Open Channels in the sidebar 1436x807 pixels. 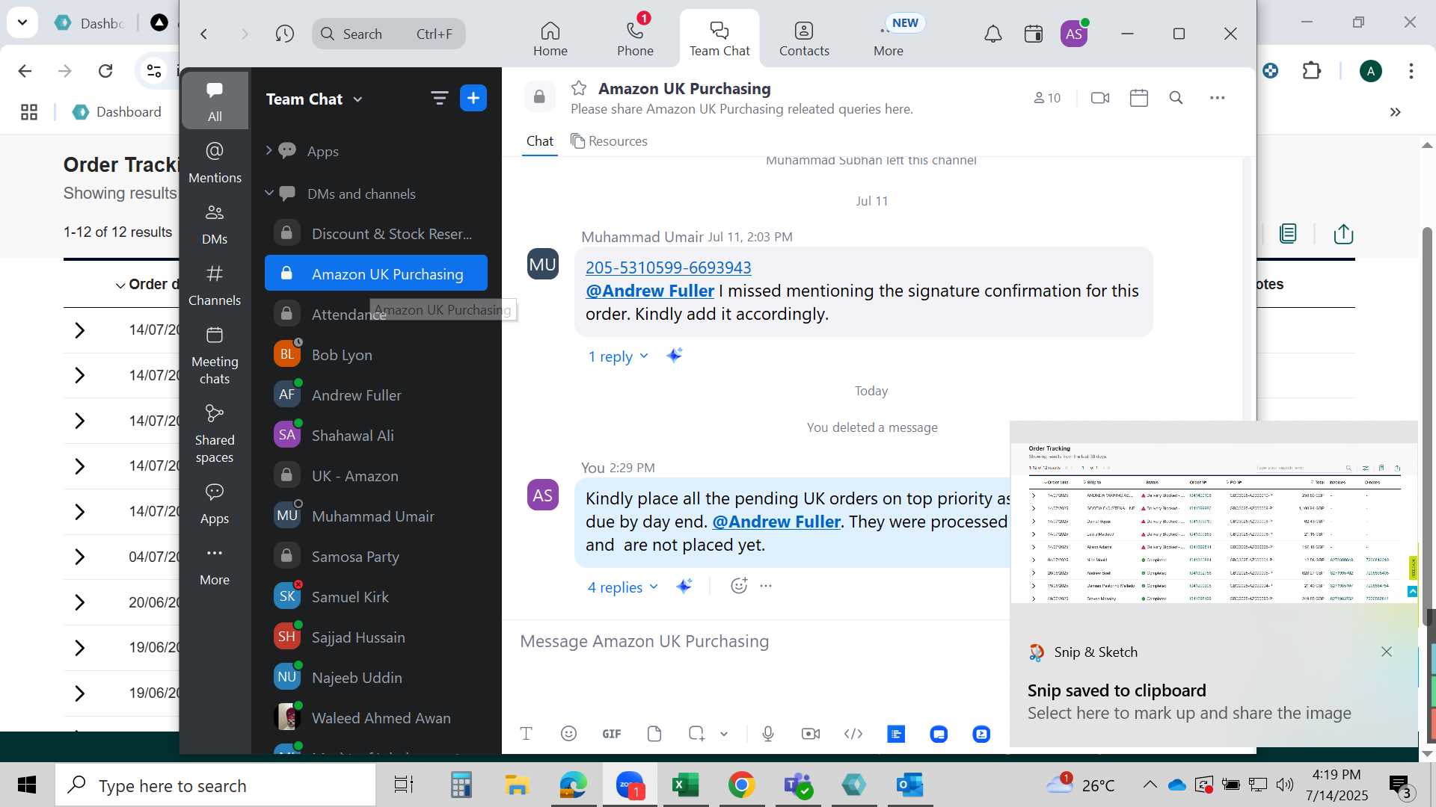click(x=215, y=285)
